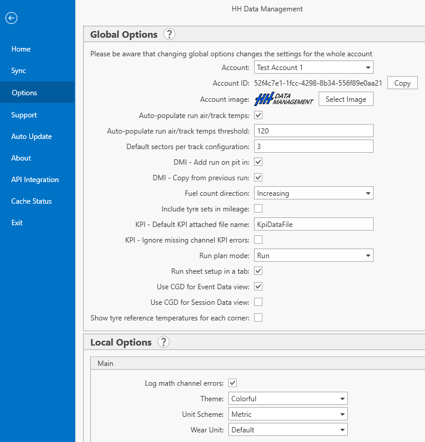Select Cache Status in sidebar

[x=31, y=201]
